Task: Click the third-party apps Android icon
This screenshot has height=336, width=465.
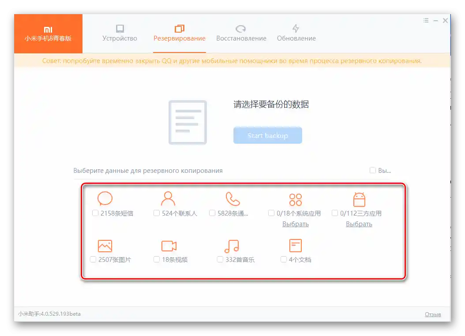Action: pos(359,199)
